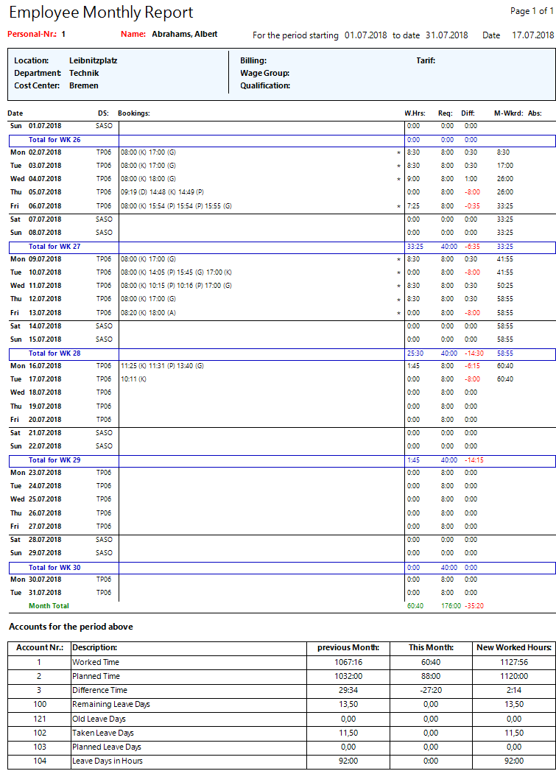Click the -6:15 difference on 16.07.2018
This screenshot has width=556, height=771.
[472, 366]
